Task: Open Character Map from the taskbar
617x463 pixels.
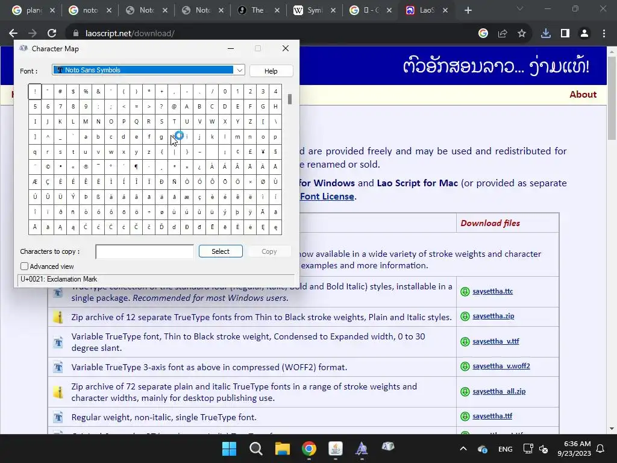Action: pyautogui.click(x=388, y=446)
